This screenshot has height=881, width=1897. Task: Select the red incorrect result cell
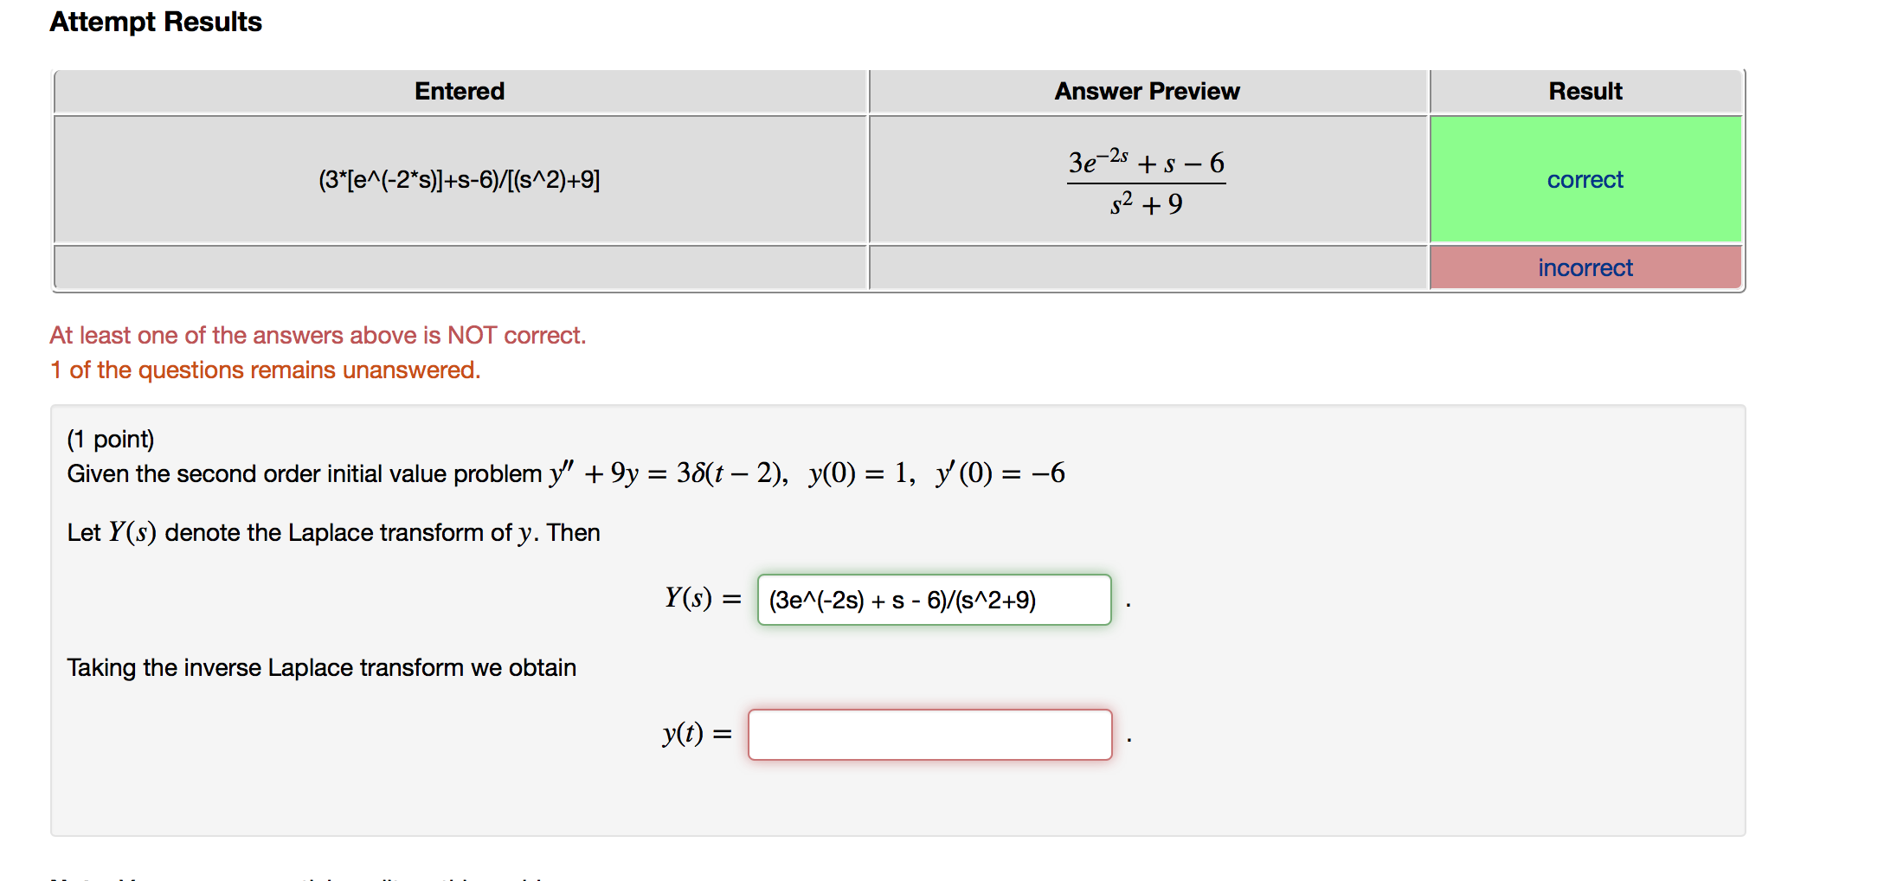pyautogui.click(x=1585, y=267)
